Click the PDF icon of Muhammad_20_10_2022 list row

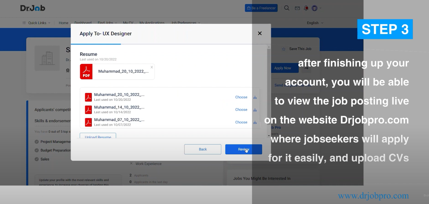(88, 97)
